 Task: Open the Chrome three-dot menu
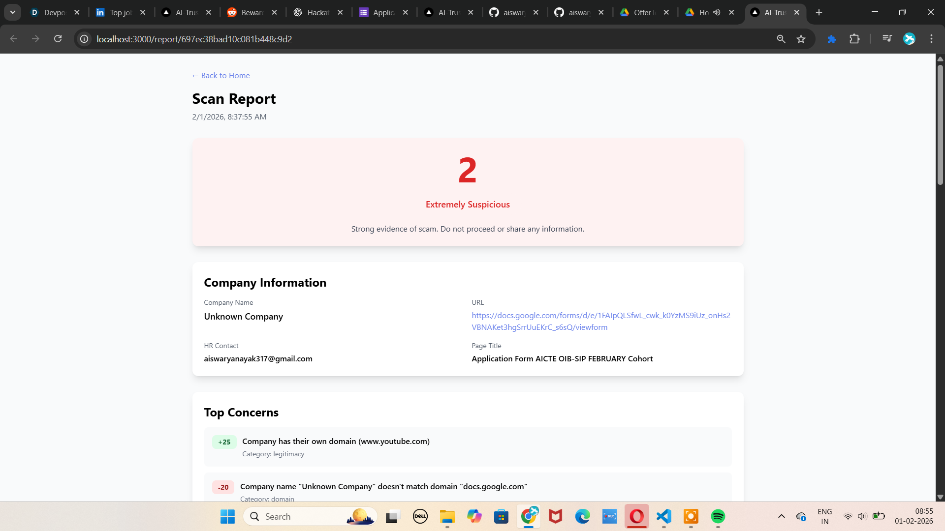(x=931, y=39)
